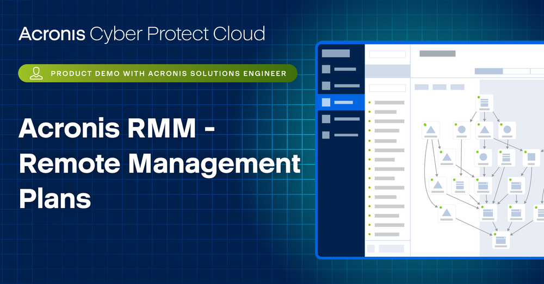Click the topmost sidebar menu item icon
The height and width of the screenshot is (284, 544).
[326, 69]
